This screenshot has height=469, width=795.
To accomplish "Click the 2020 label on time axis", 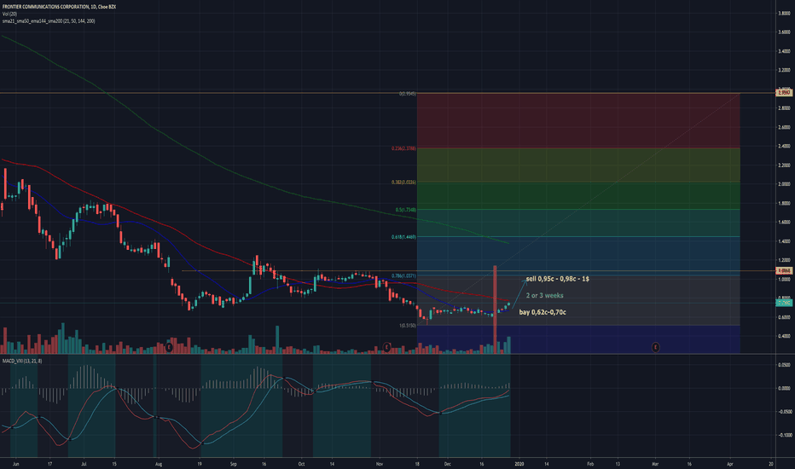I will click(x=519, y=464).
